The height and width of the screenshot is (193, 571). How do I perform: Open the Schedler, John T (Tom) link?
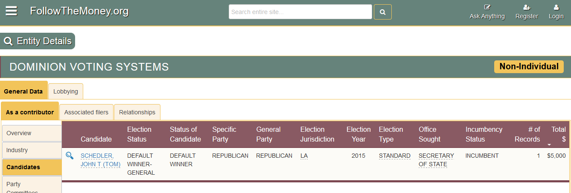pos(101,160)
